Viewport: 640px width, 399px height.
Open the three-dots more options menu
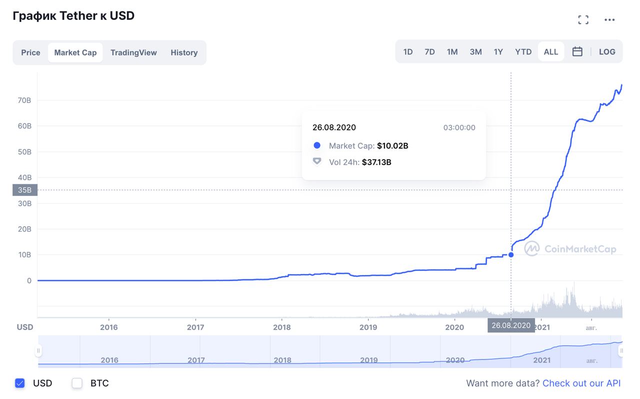click(609, 20)
